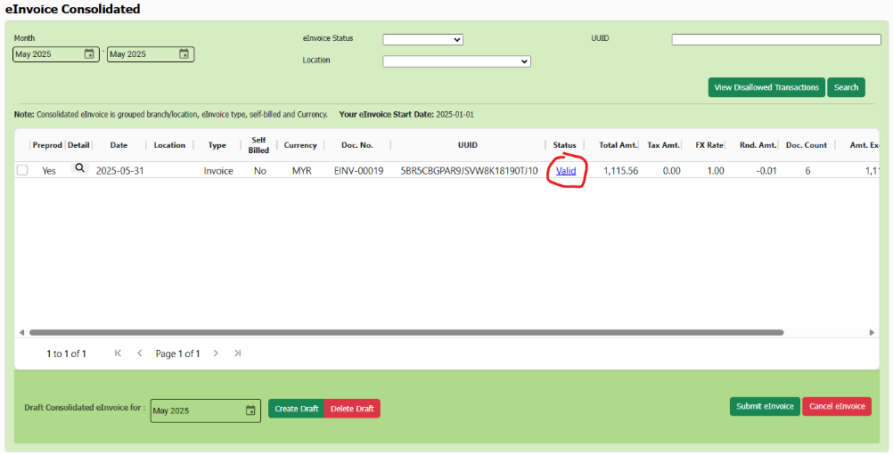Click the Valid status link
This screenshot has width=893, height=455.
click(566, 171)
